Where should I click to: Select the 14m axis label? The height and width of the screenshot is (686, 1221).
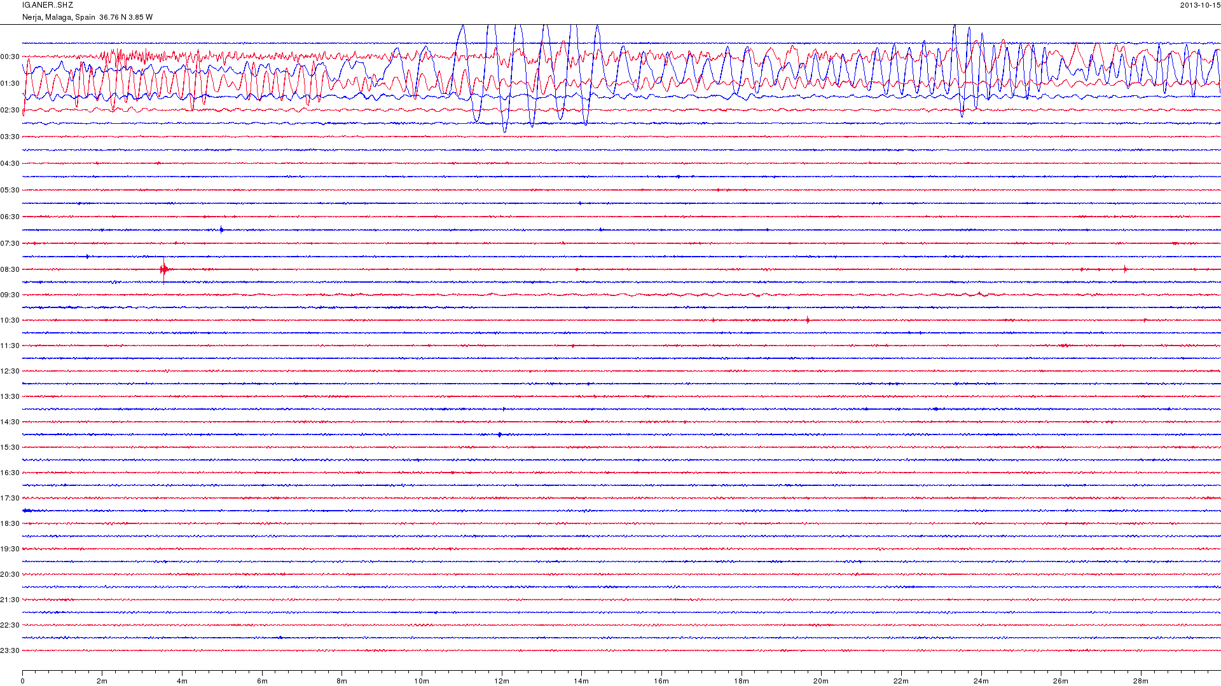(x=581, y=681)
